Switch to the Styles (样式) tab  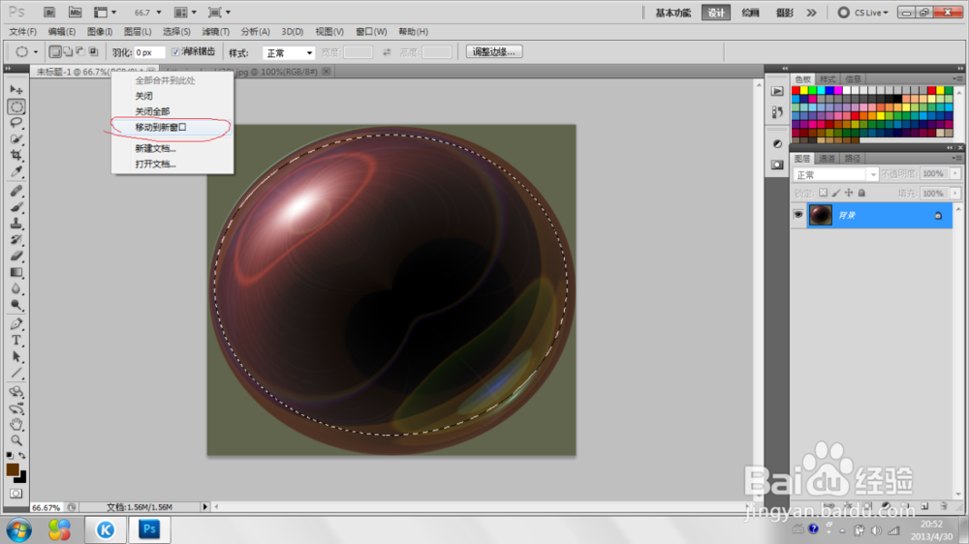pos(828,79)
